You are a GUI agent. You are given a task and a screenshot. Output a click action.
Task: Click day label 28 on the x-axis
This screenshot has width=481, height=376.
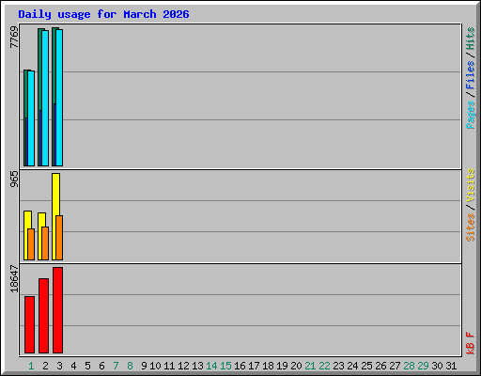point(409,366)
